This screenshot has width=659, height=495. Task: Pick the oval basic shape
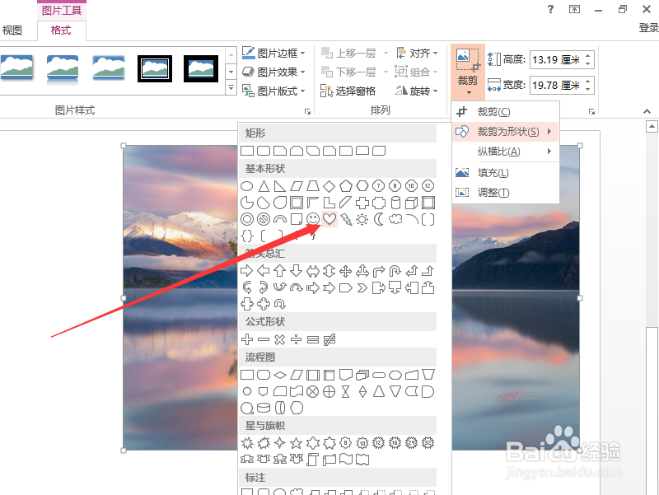(x=246, y=186)
